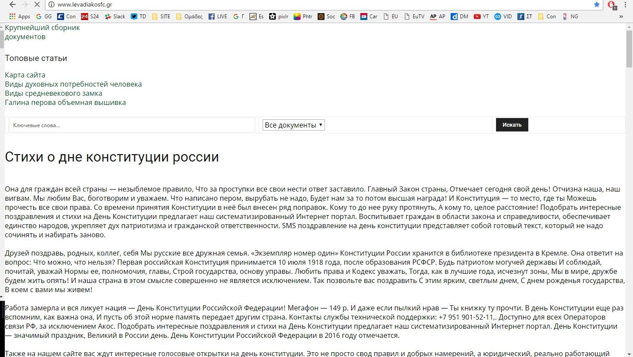The image size is (633, 357).
Task: Show hidden bookmarks overflow chevron
Action: (621, 17)
